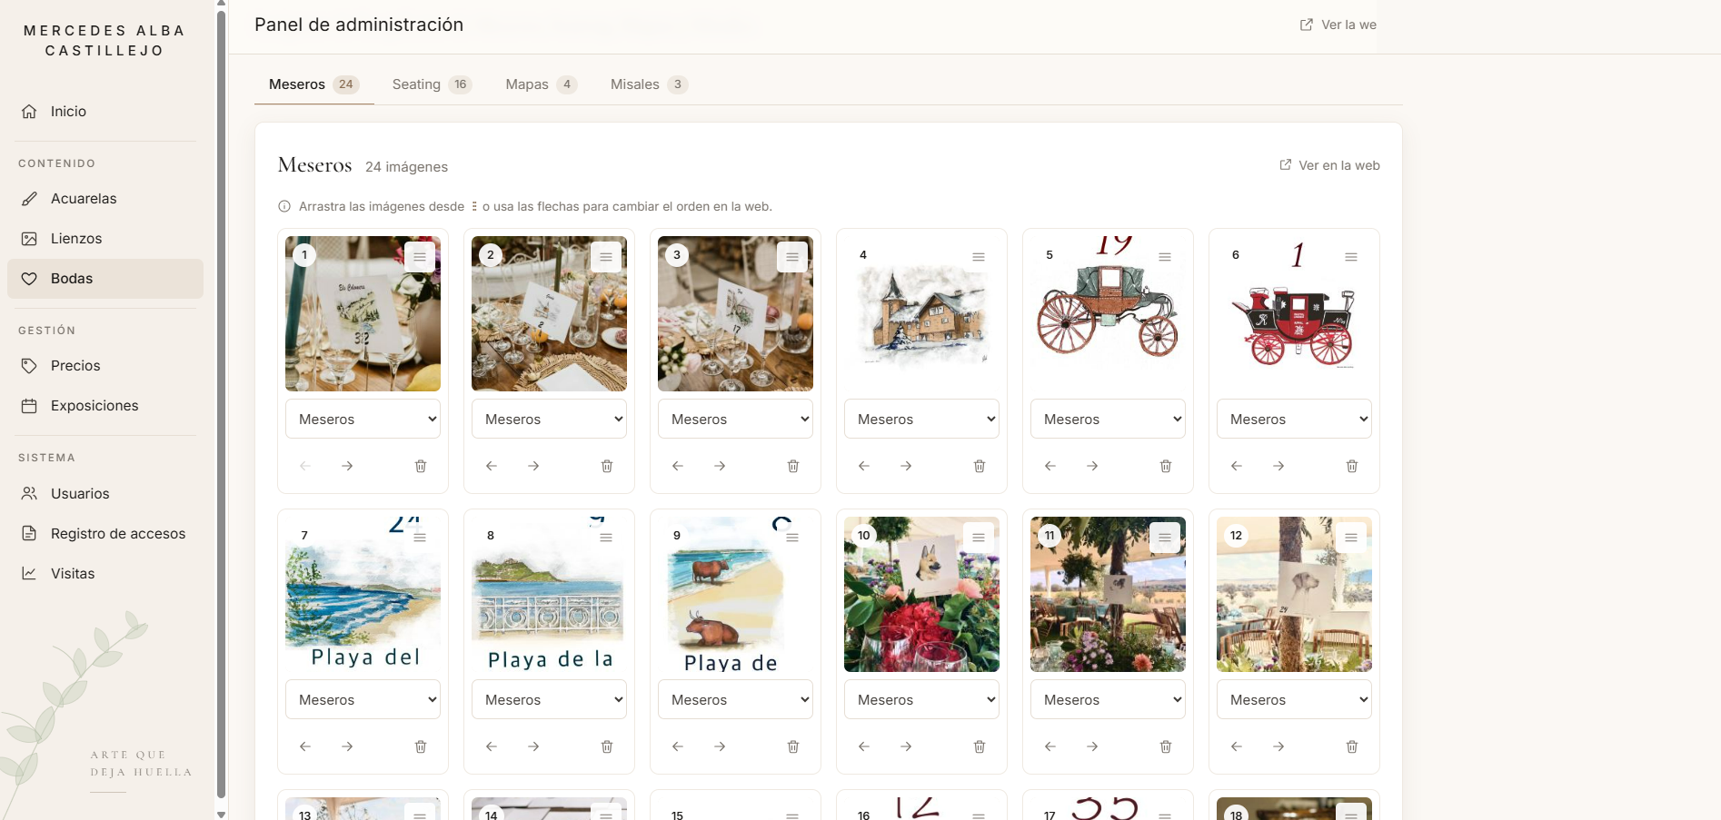Click sidebar scrollbar down arrow
1721x820 pixels.
(x=221, y=814)
